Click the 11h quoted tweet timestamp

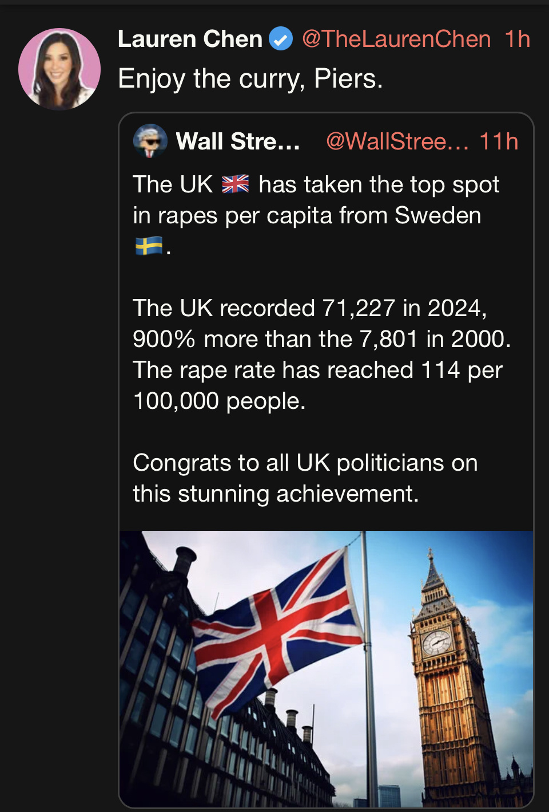coord(499,141)
